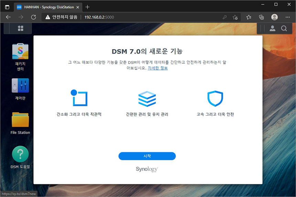The width and height of the screenshot is (296, 197).
Task: Open browser collections icon
Action: coord(261,17)
